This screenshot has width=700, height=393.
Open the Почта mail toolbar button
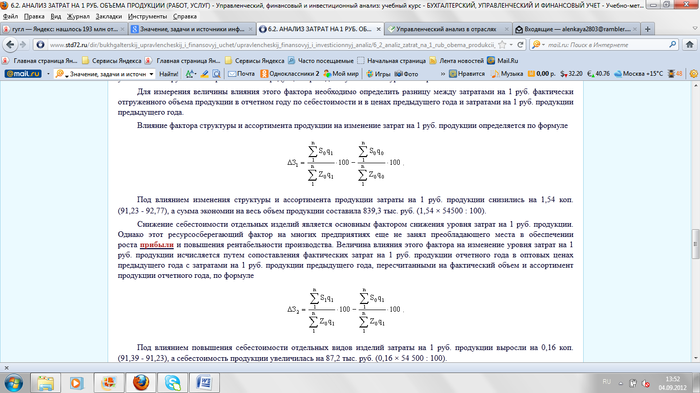(x=241, y=74)
